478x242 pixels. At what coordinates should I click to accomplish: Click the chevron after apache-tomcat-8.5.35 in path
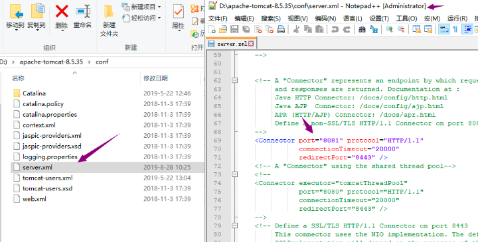[x=90, y=62]
